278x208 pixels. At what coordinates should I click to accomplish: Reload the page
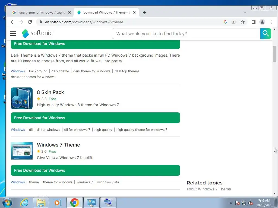click(x=30, y=22)
